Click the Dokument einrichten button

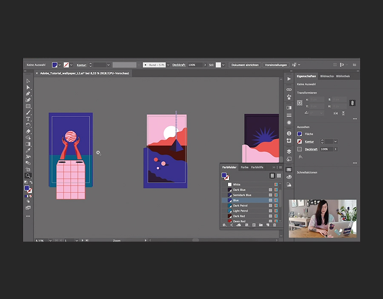click(x=245, y=65)
